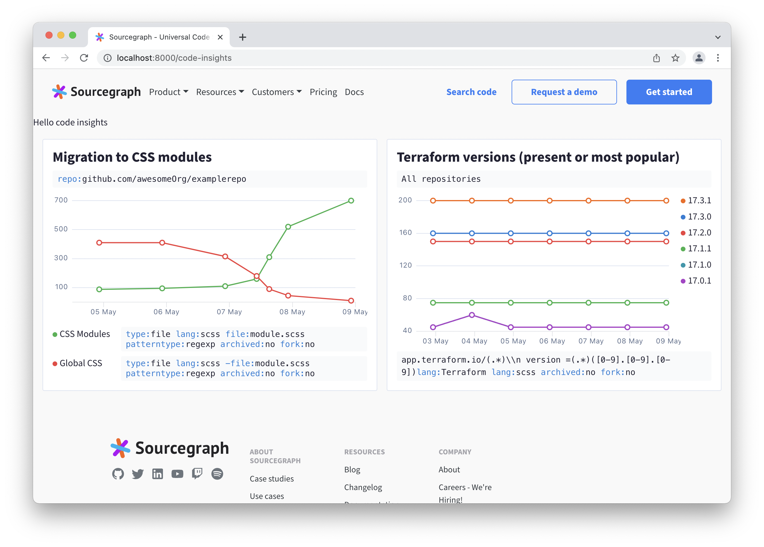
Task: Click the All repositories text
Action: click(x=441, y=179)
